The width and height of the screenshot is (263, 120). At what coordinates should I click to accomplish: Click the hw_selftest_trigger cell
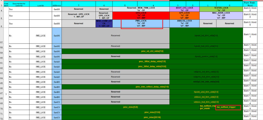tap(230, 107)
